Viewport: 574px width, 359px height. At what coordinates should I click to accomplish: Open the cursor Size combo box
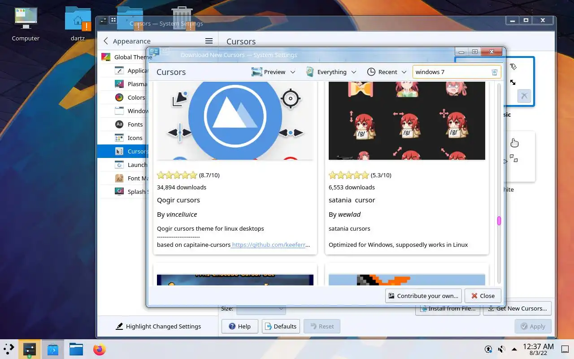click(261, 309)
